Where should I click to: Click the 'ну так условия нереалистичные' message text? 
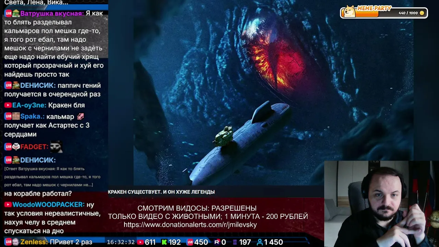point(52,218)
